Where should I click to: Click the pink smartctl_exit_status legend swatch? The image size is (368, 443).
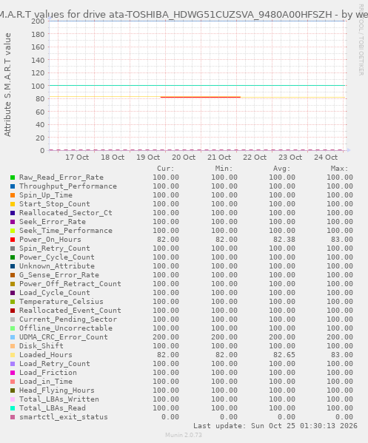[x=13, y=417]
